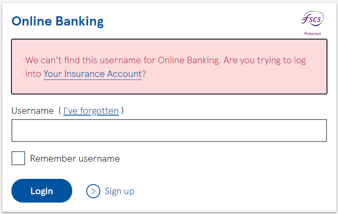
Task: Click the closing parenthesis after I've forgotten
Action: (x=122, y=111)
